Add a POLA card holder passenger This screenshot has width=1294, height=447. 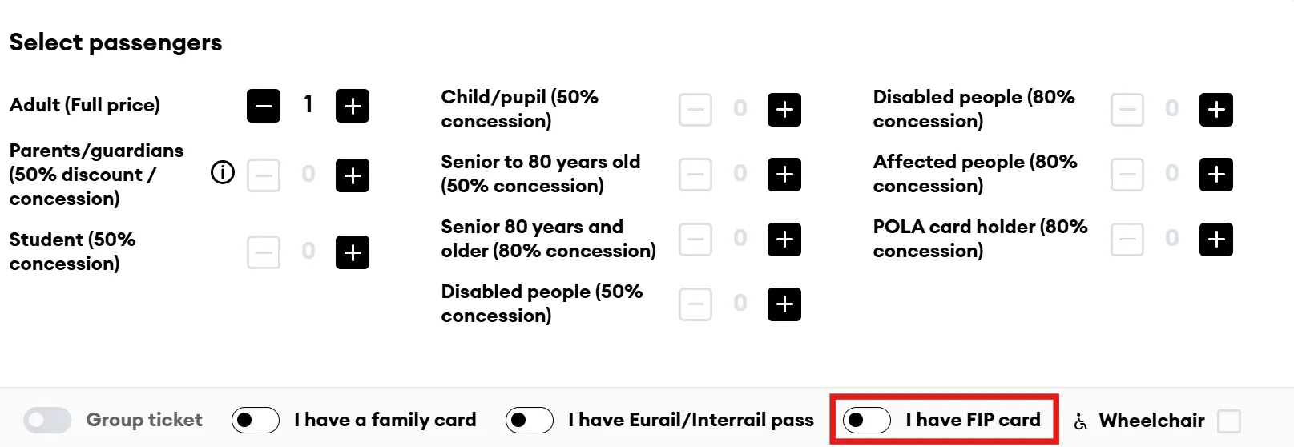tap(1216, 240)
